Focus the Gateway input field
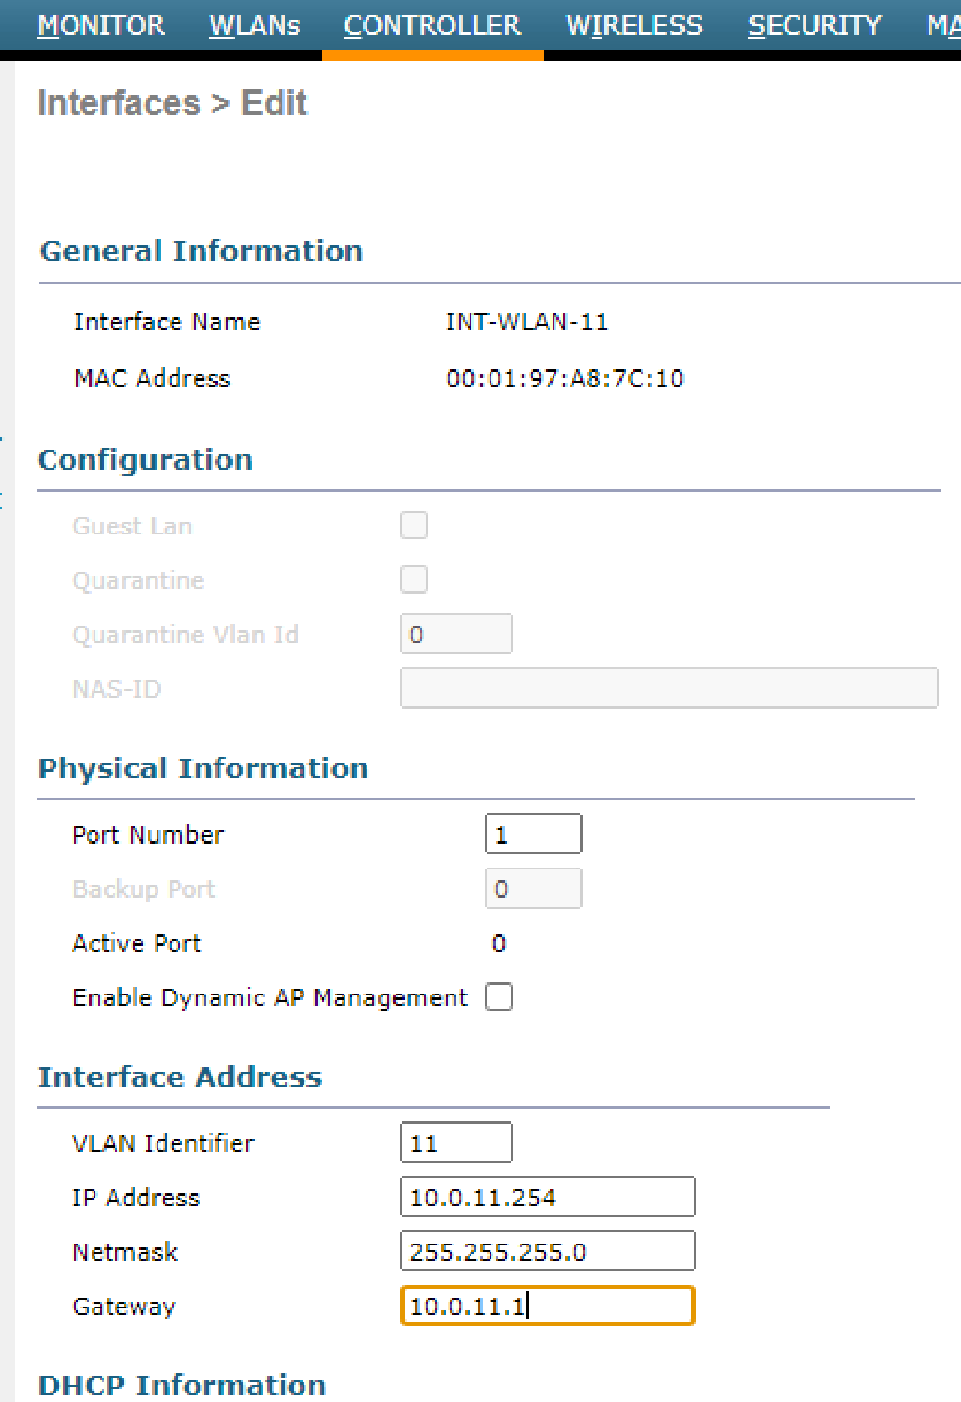961x1402 pixels. point(547,1305)
